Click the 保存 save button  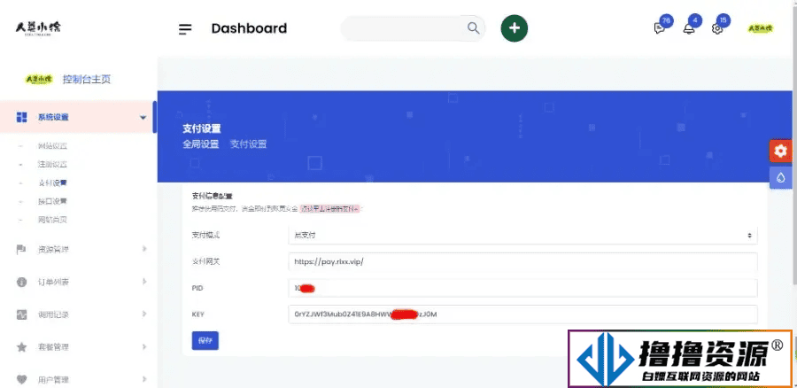[205, 341]
